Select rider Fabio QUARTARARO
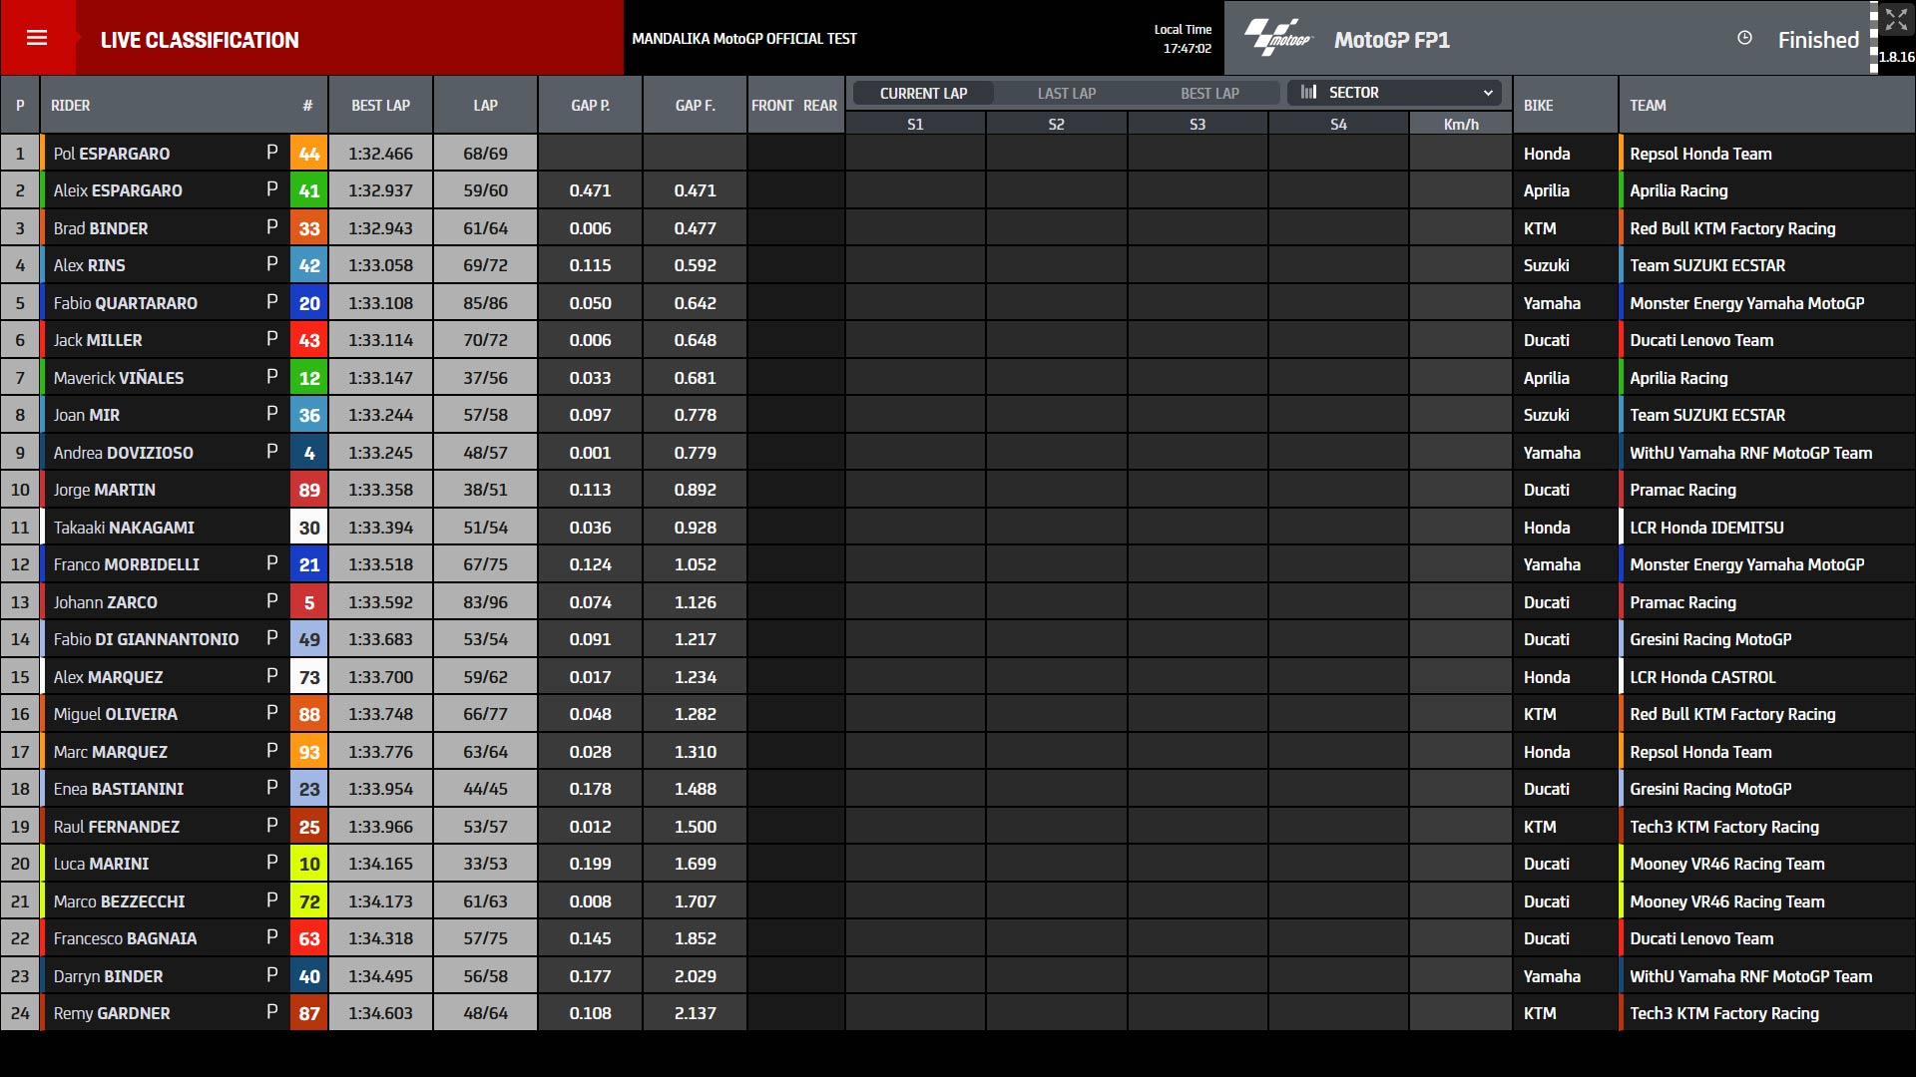The height and width of the screenshot is (1077, 1916). [126, 303]
